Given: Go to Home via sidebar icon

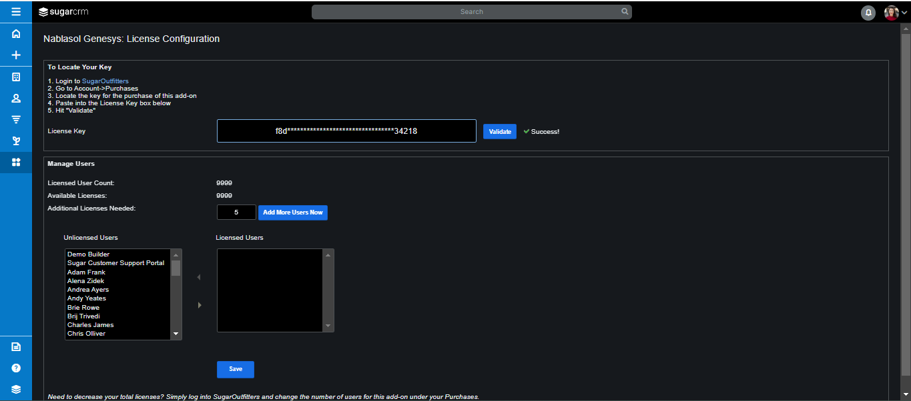Looking at the screenshot, I should point(16,34).
